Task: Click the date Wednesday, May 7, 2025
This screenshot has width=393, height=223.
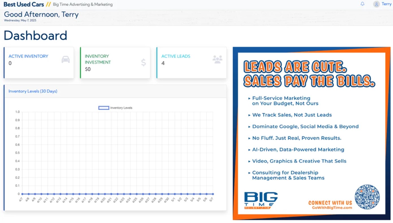Action: tap(20, 20)
